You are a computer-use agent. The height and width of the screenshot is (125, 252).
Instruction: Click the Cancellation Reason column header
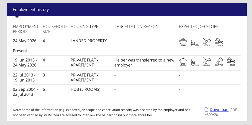pos(136,26)
